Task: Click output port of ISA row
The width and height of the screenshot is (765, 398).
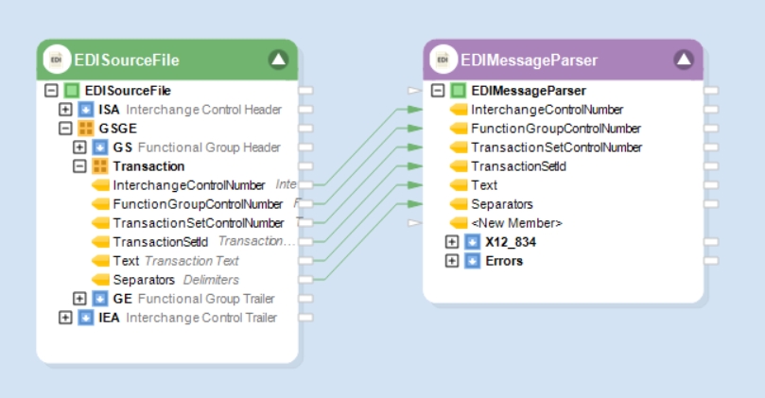Action: 305,110
